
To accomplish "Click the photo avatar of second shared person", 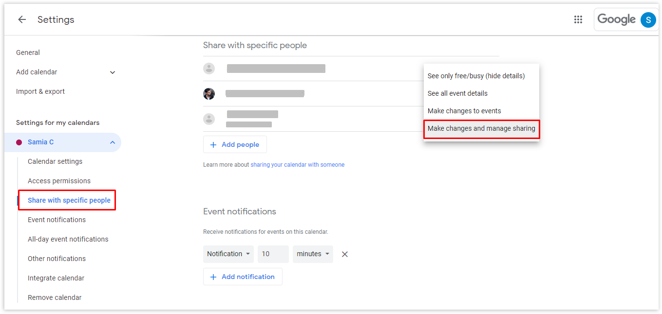I will point(209,94).
